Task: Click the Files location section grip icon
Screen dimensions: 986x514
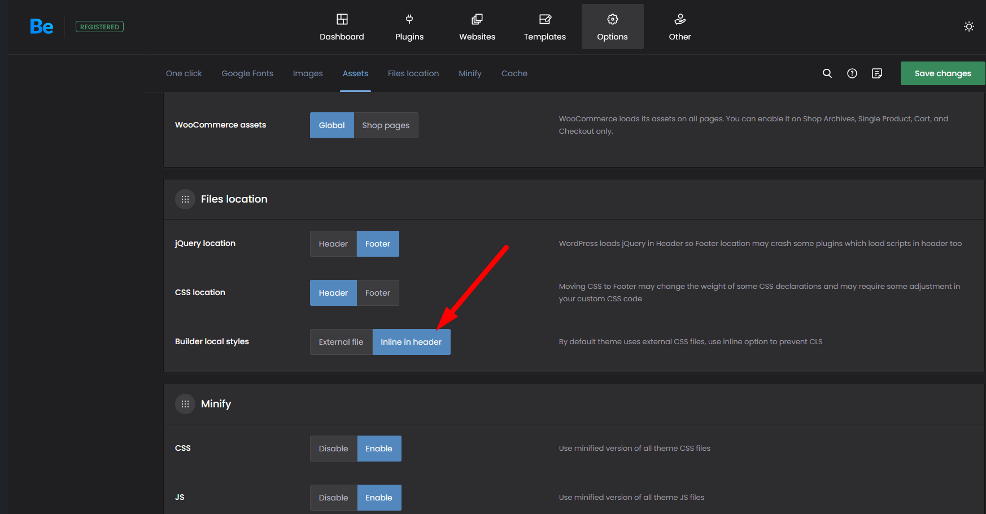Action: pos(185,199)
